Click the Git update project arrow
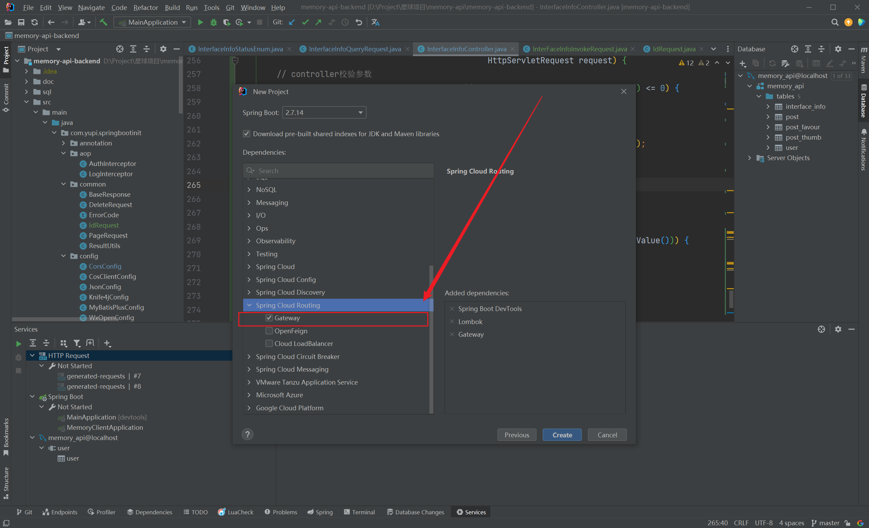This screenshot has width=869, height=528. 292,22
